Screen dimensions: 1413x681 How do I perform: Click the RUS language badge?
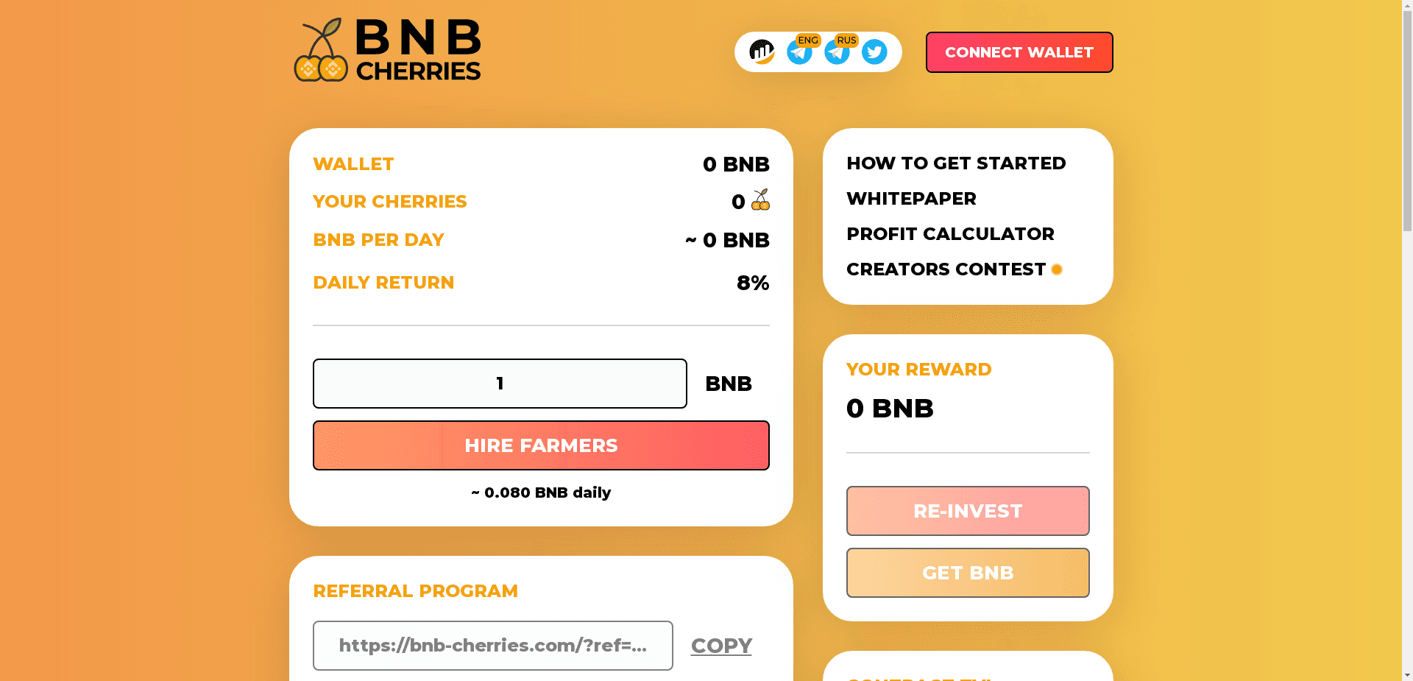pos(846,40)
